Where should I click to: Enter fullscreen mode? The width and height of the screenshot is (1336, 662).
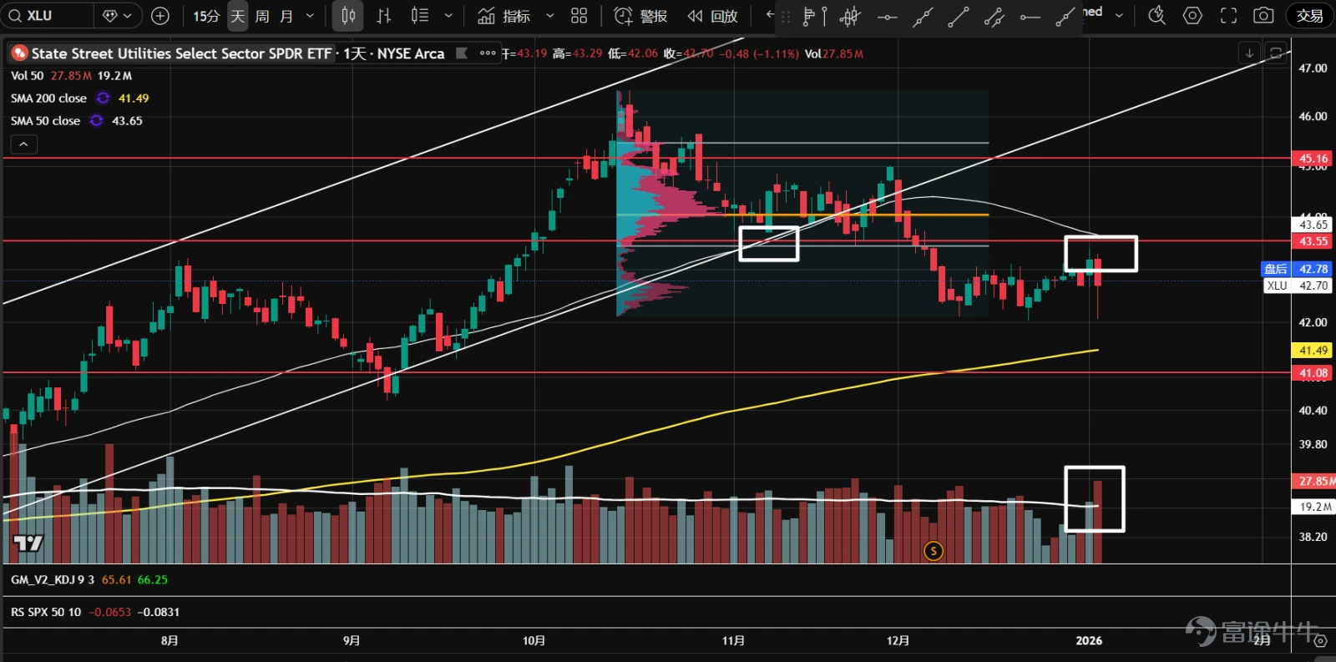pos(1228,15)
